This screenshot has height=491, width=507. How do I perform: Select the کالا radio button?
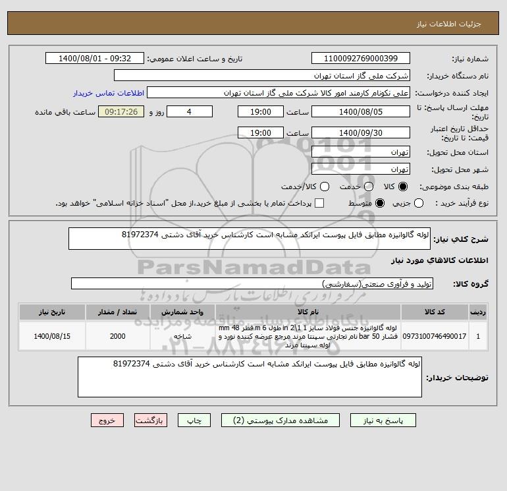pyautogui.click(x=403, y=187)
